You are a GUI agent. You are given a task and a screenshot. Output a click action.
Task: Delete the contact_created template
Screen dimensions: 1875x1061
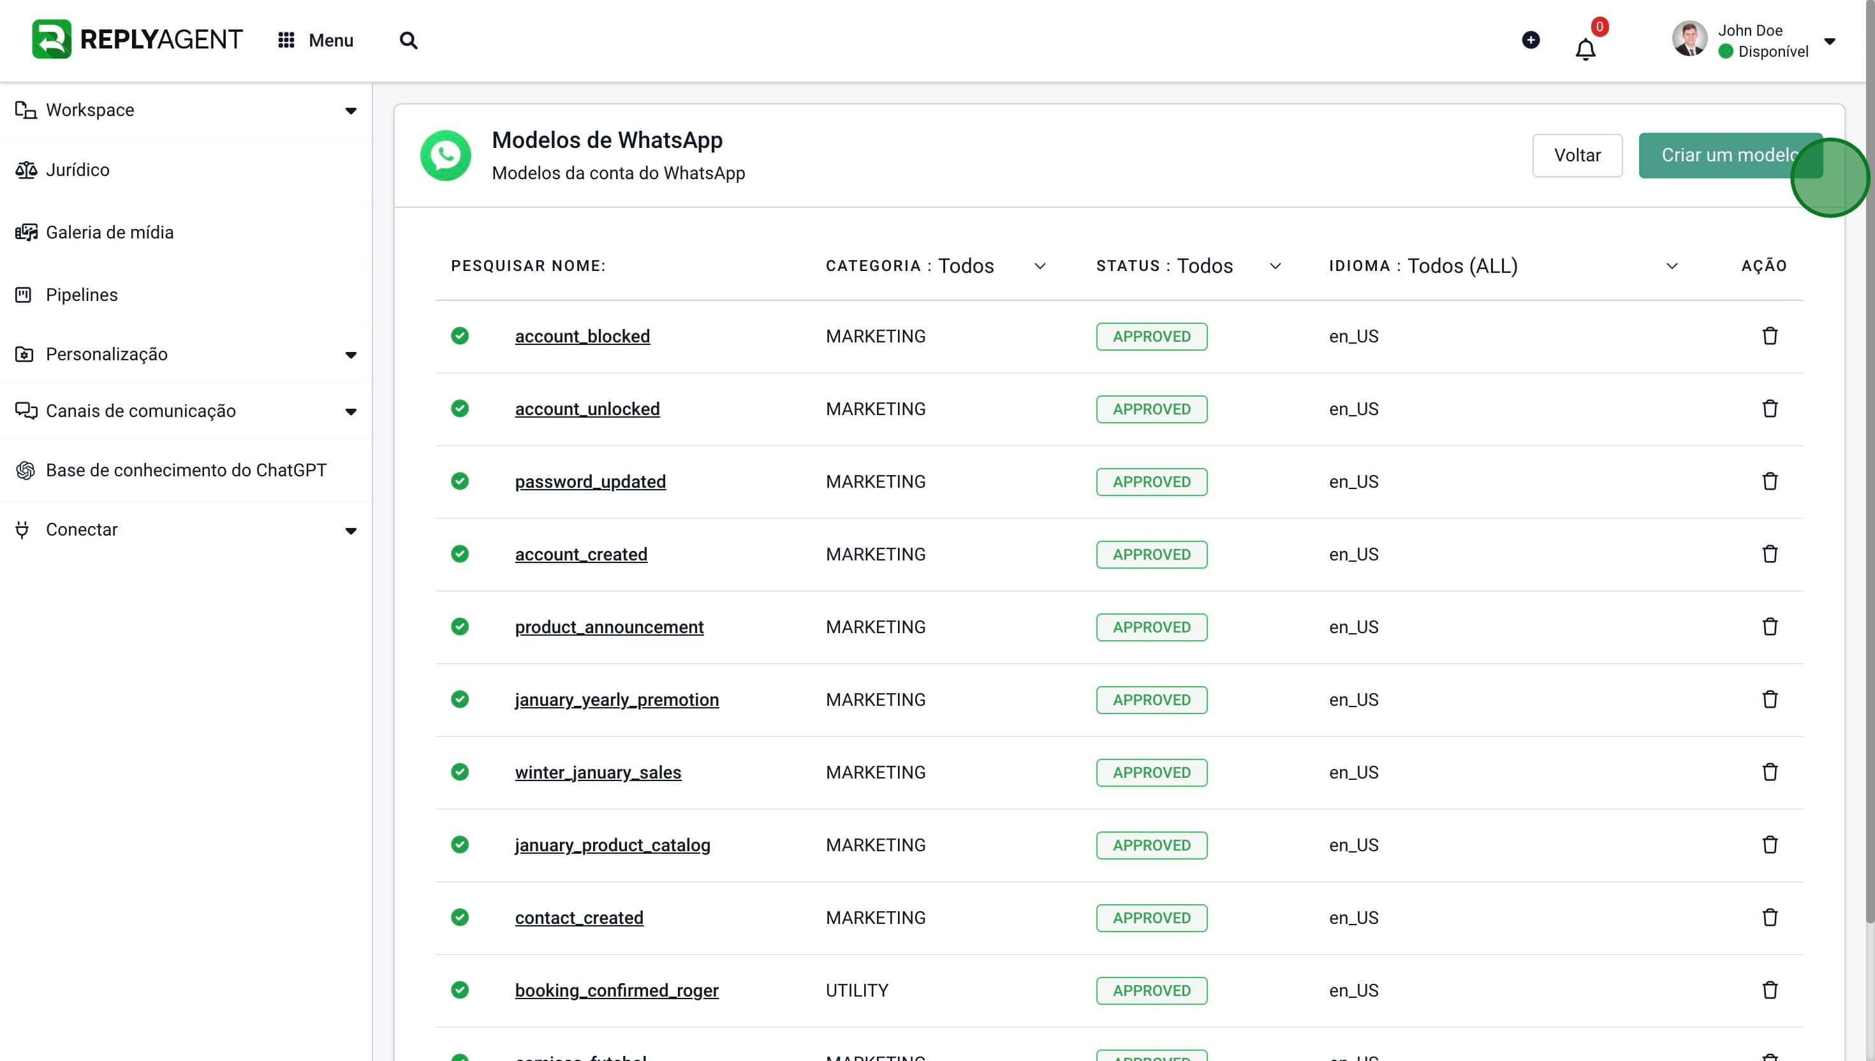click(x=1769, y=918)
